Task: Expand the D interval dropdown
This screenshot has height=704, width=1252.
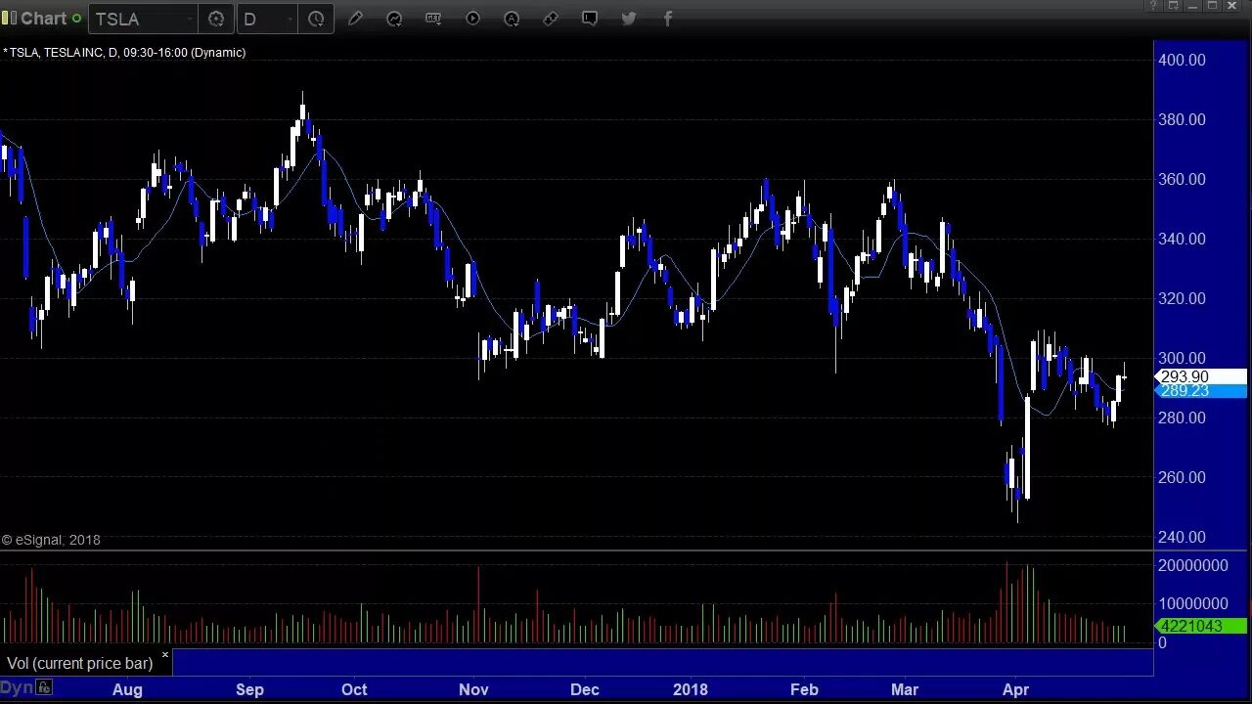Action: coord(290,19)
